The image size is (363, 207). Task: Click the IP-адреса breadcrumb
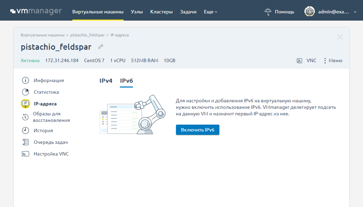pyautogui.click(x=120, y=35)
